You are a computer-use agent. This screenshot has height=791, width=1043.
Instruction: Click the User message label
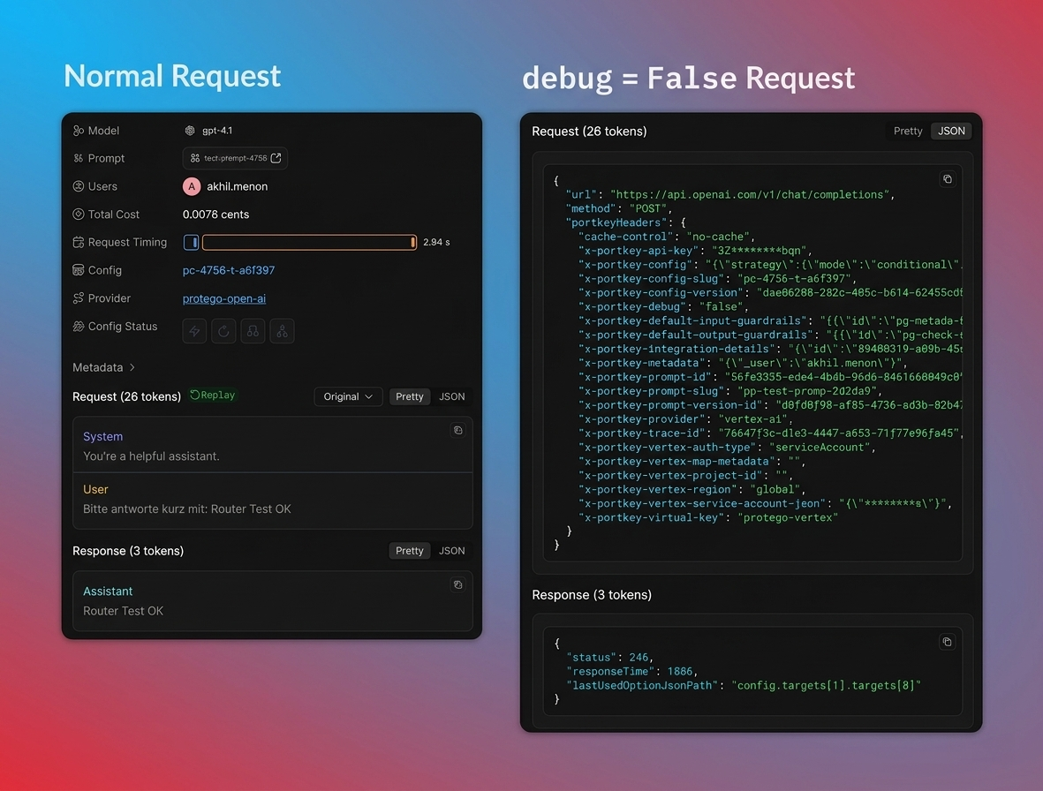coord(95,489)
